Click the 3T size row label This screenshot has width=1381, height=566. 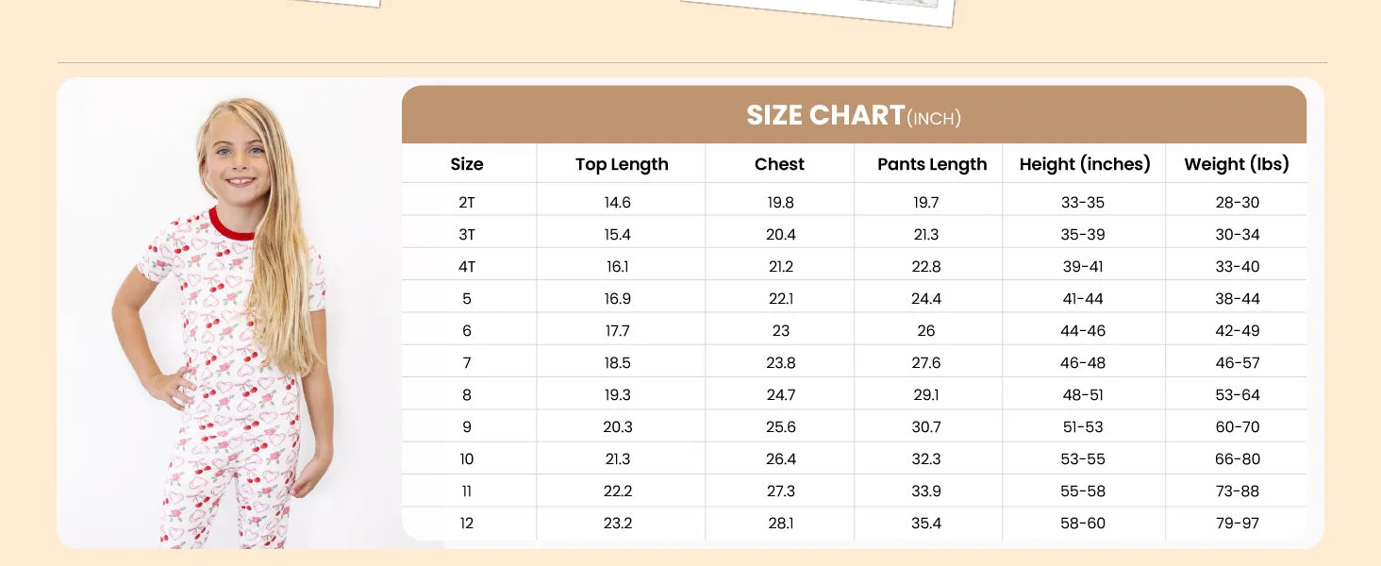click(467, 235)
